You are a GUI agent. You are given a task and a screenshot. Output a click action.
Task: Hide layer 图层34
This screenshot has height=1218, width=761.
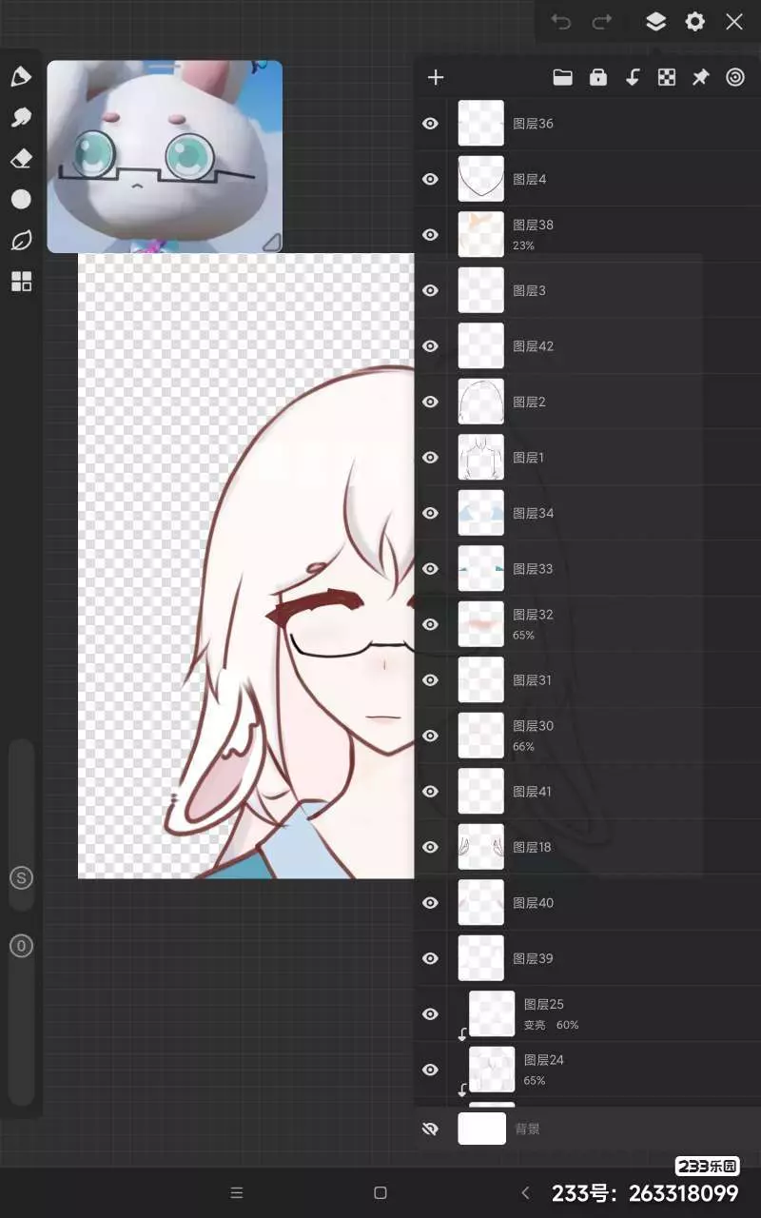tap(431, 513)
